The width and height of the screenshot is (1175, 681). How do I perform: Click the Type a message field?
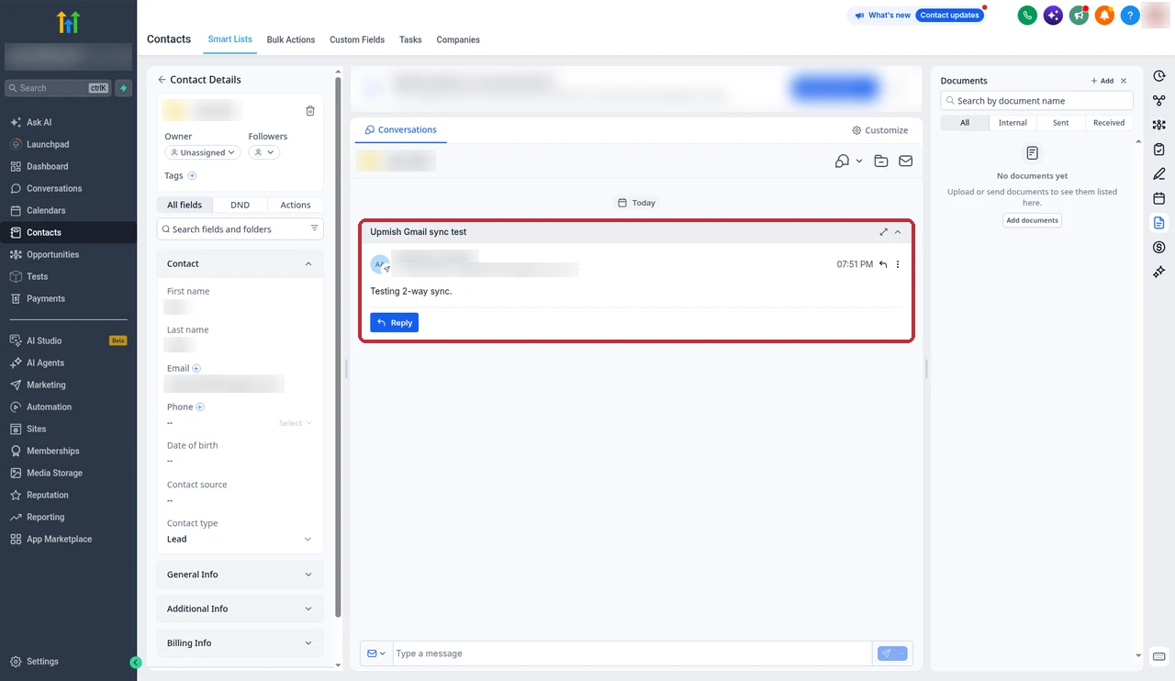[632, 653]
